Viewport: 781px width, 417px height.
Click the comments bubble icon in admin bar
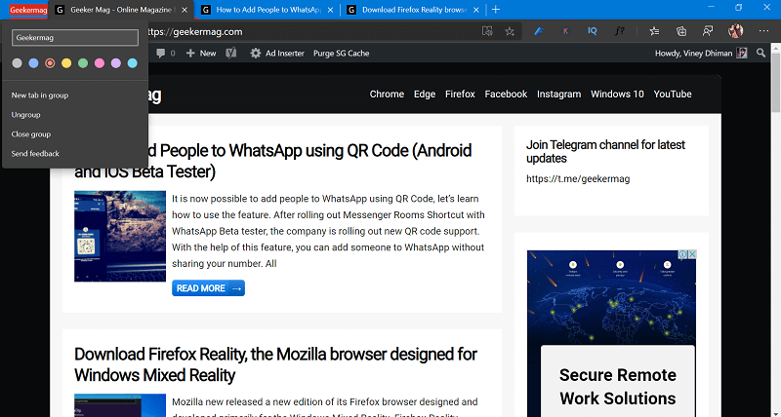coord(160,54)
